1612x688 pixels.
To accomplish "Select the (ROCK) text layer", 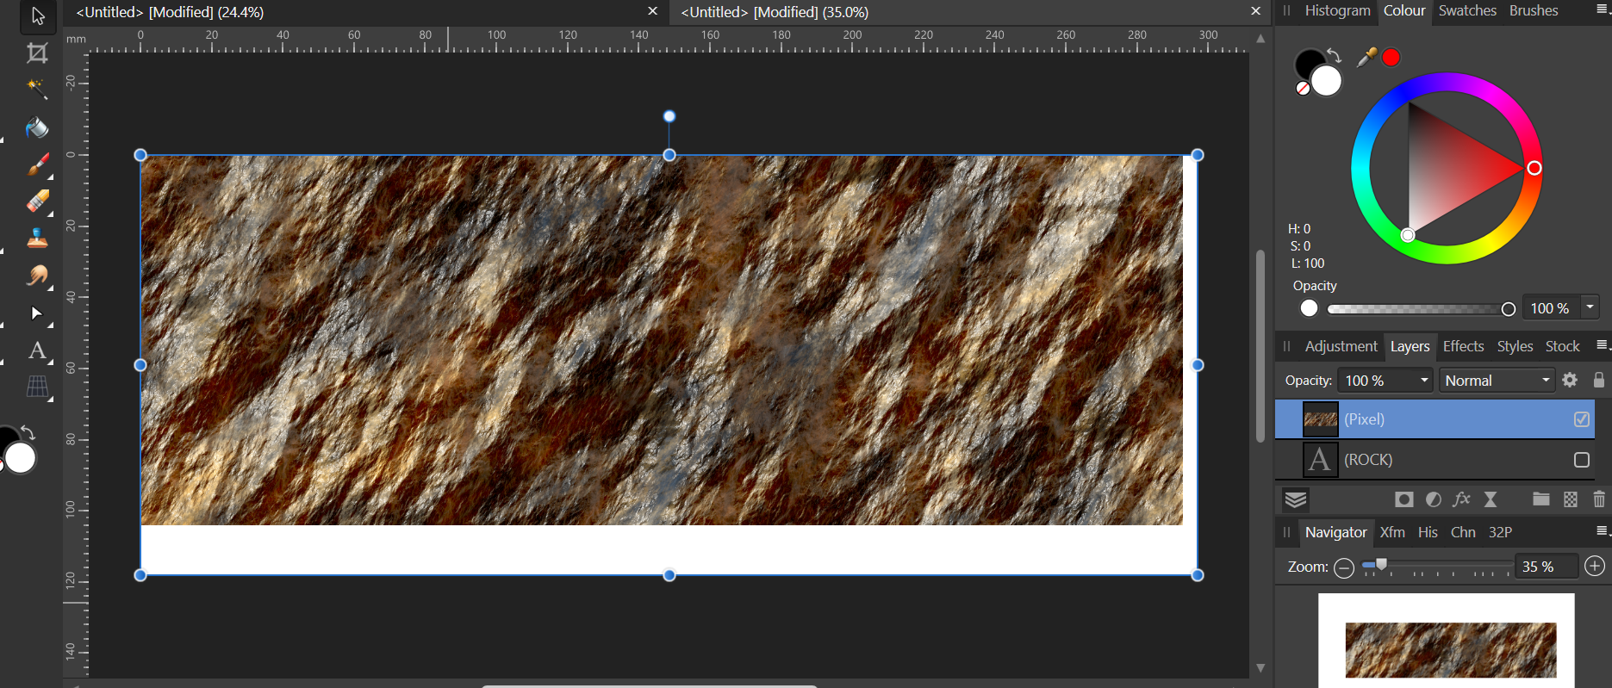I will [1435, 460].
